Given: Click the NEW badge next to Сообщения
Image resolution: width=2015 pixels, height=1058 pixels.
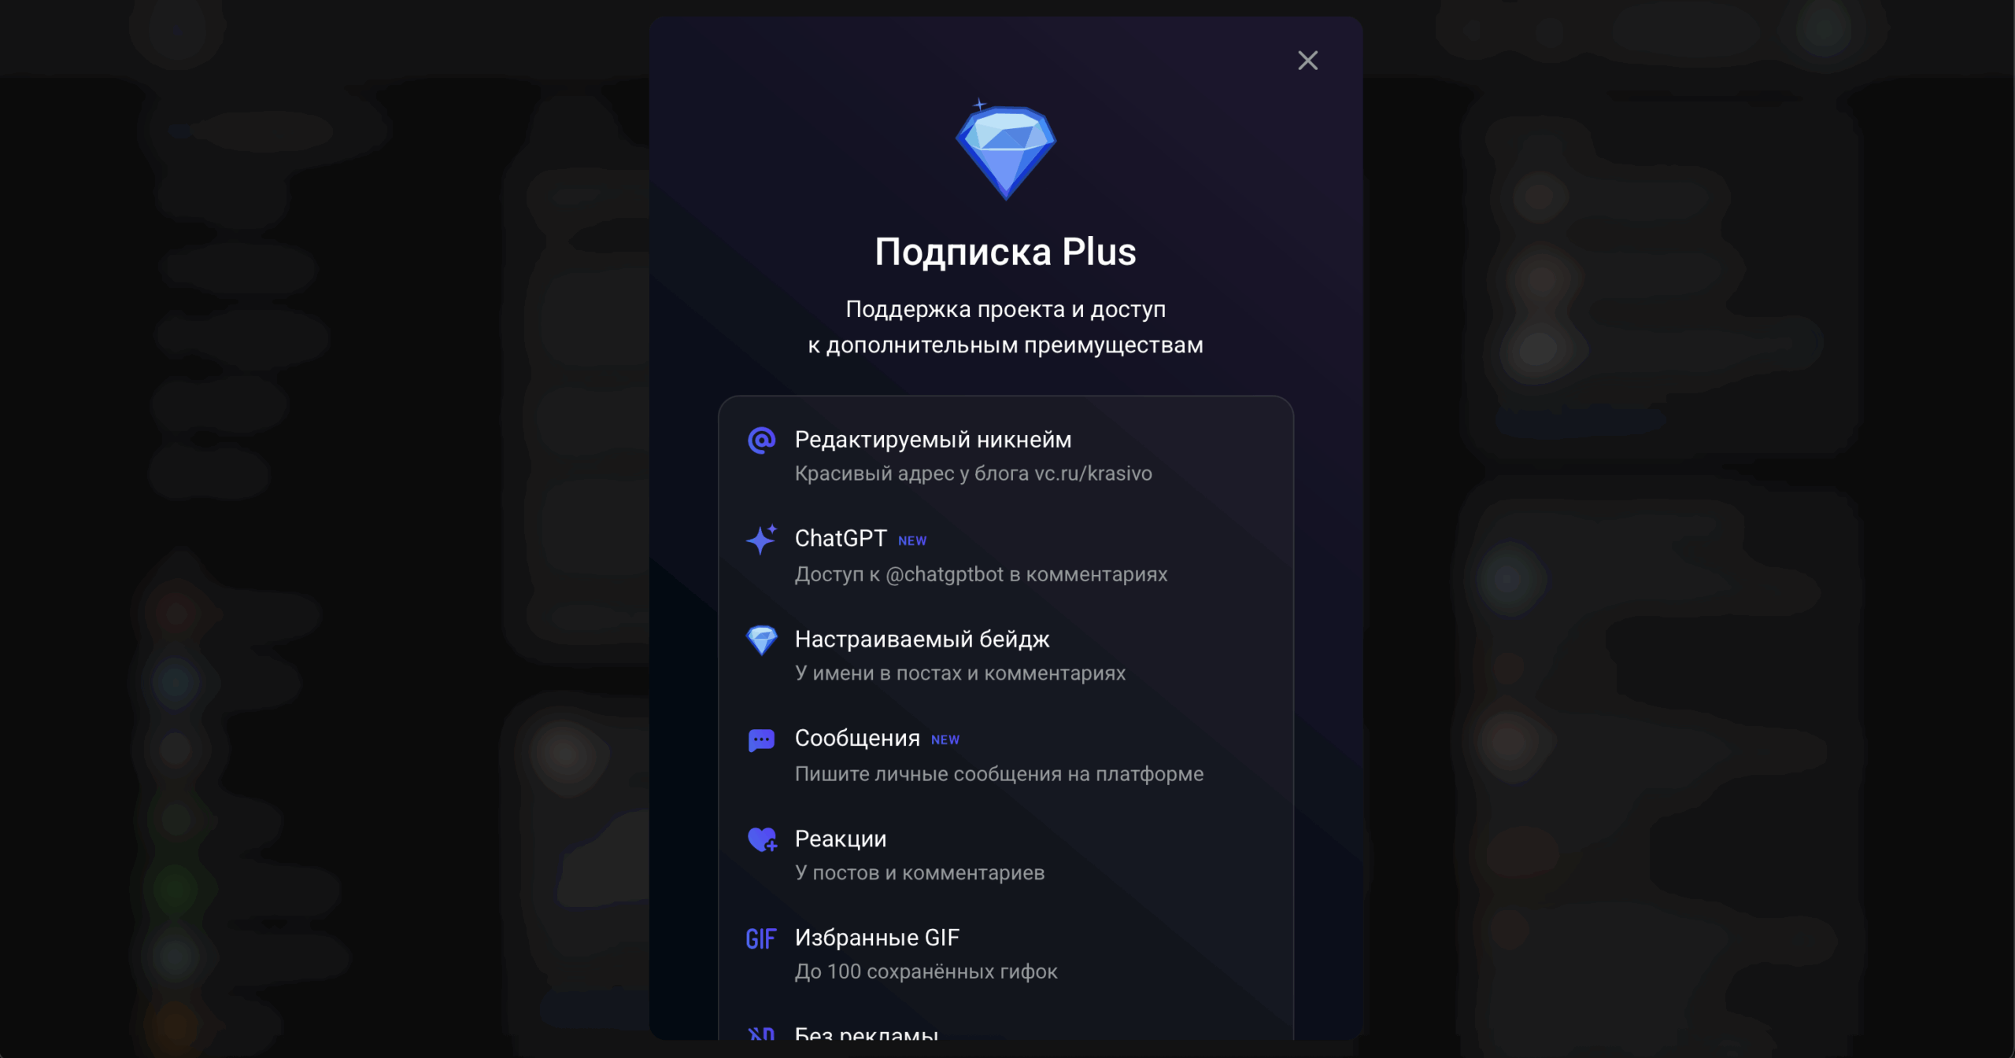Looking at the screenshot, I should pyautogui.click(x=945, y=740).
